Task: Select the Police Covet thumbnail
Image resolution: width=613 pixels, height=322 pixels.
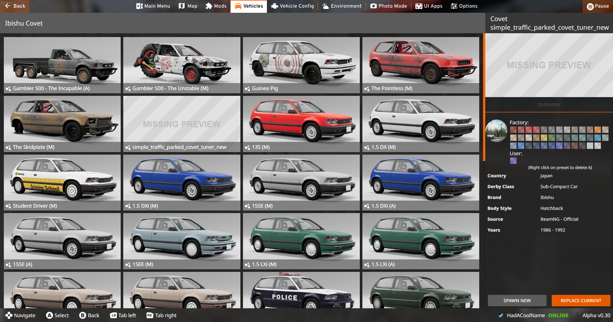Action: coord(301,290)
